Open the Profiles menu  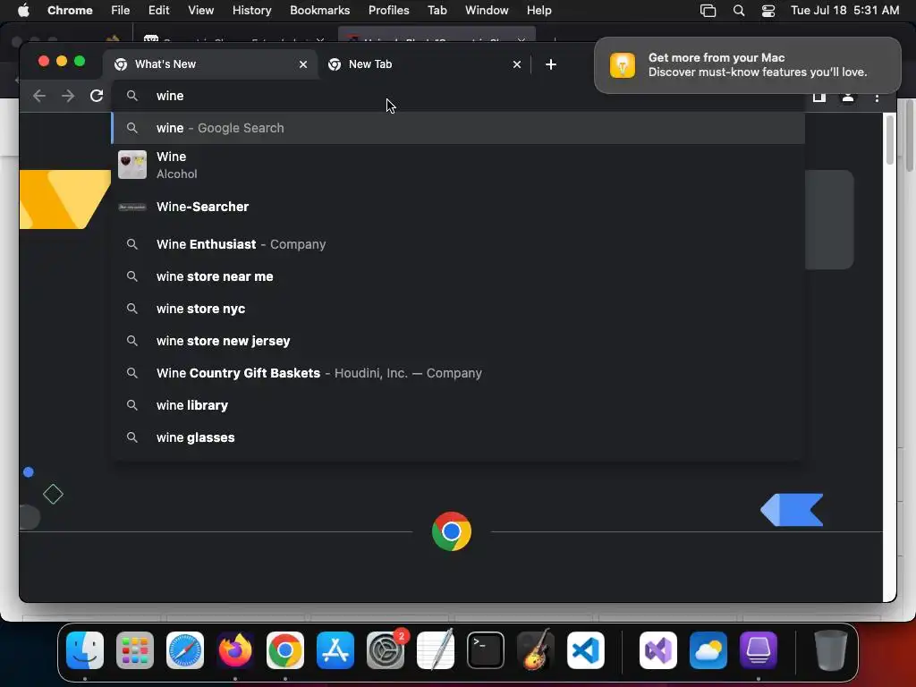(x=389, y=11)
